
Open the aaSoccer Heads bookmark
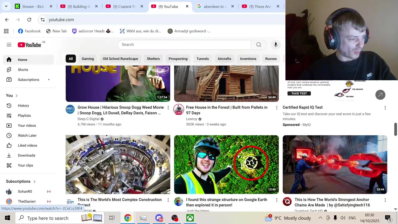tap(93, 31)
